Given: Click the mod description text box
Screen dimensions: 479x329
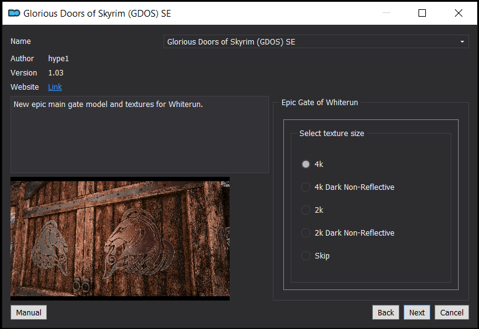Looking at the screenshot, I should (140, 135).
